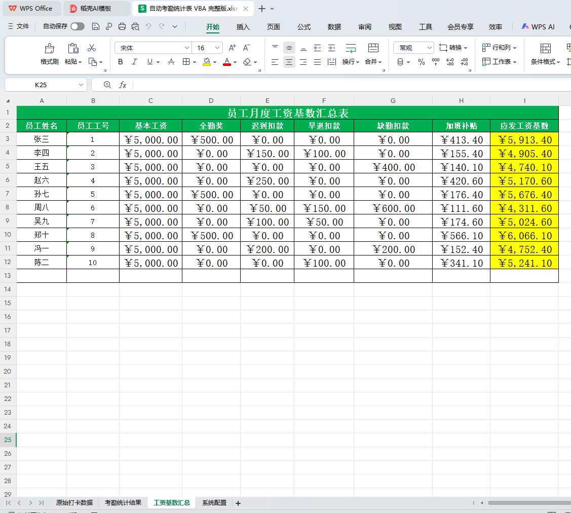571x513 pixels.
Task: Click the red font color swatch
Action: [x=227, y=62]
